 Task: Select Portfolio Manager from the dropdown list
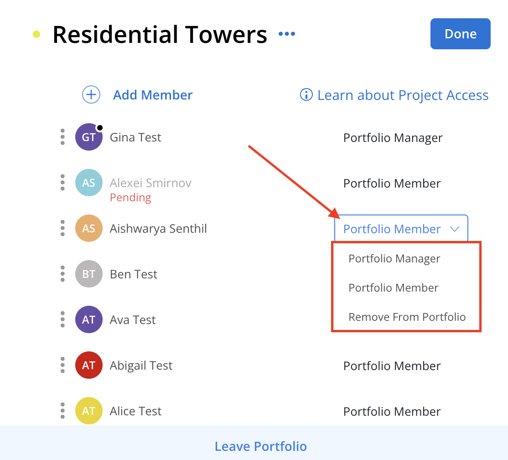[394, 259]
